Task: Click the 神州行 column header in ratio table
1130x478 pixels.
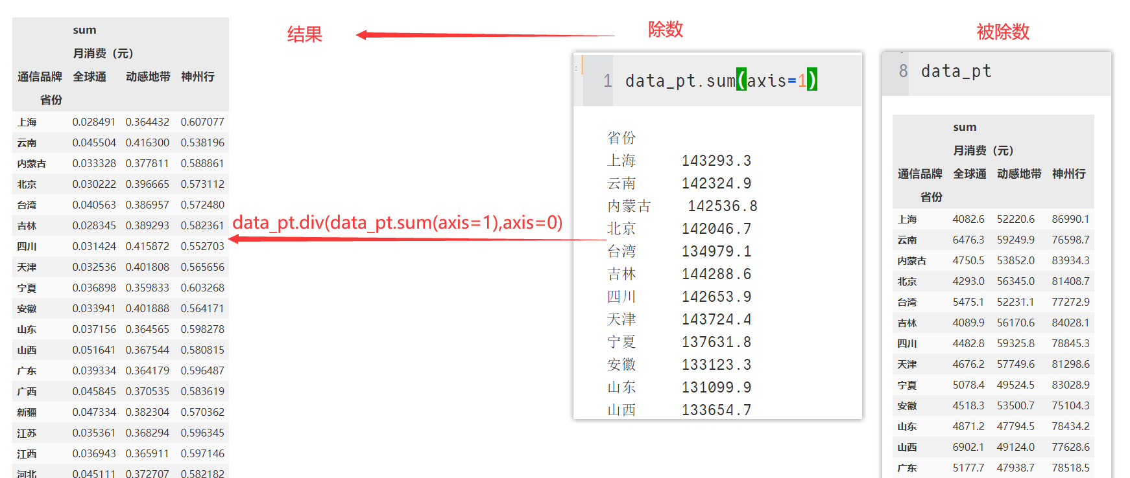Action: [198, 76]
